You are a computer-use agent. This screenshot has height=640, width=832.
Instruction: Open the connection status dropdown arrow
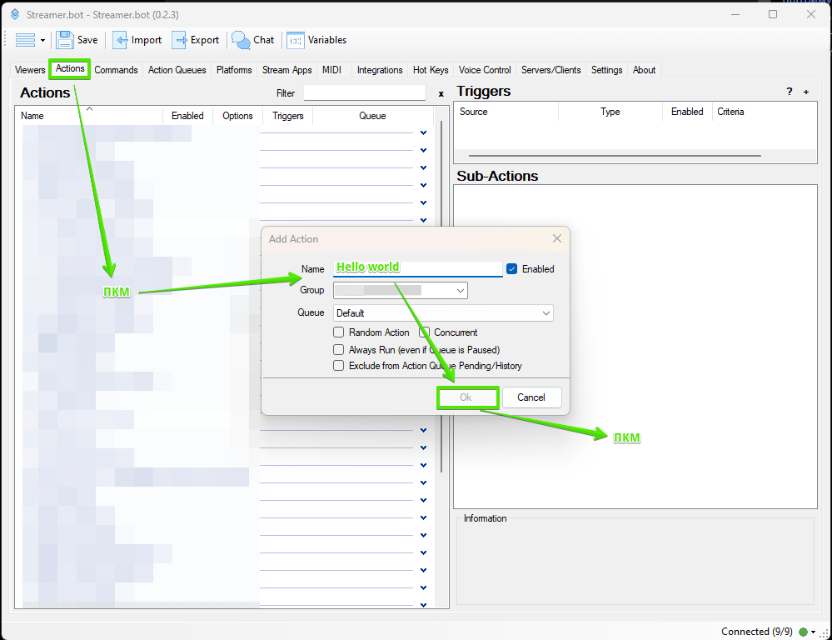pyautogui.click(x=813, y=632)
